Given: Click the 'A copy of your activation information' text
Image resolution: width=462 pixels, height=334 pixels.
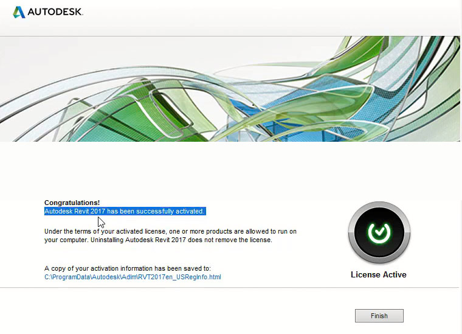Looking at the screenshot, I should 128,268.
